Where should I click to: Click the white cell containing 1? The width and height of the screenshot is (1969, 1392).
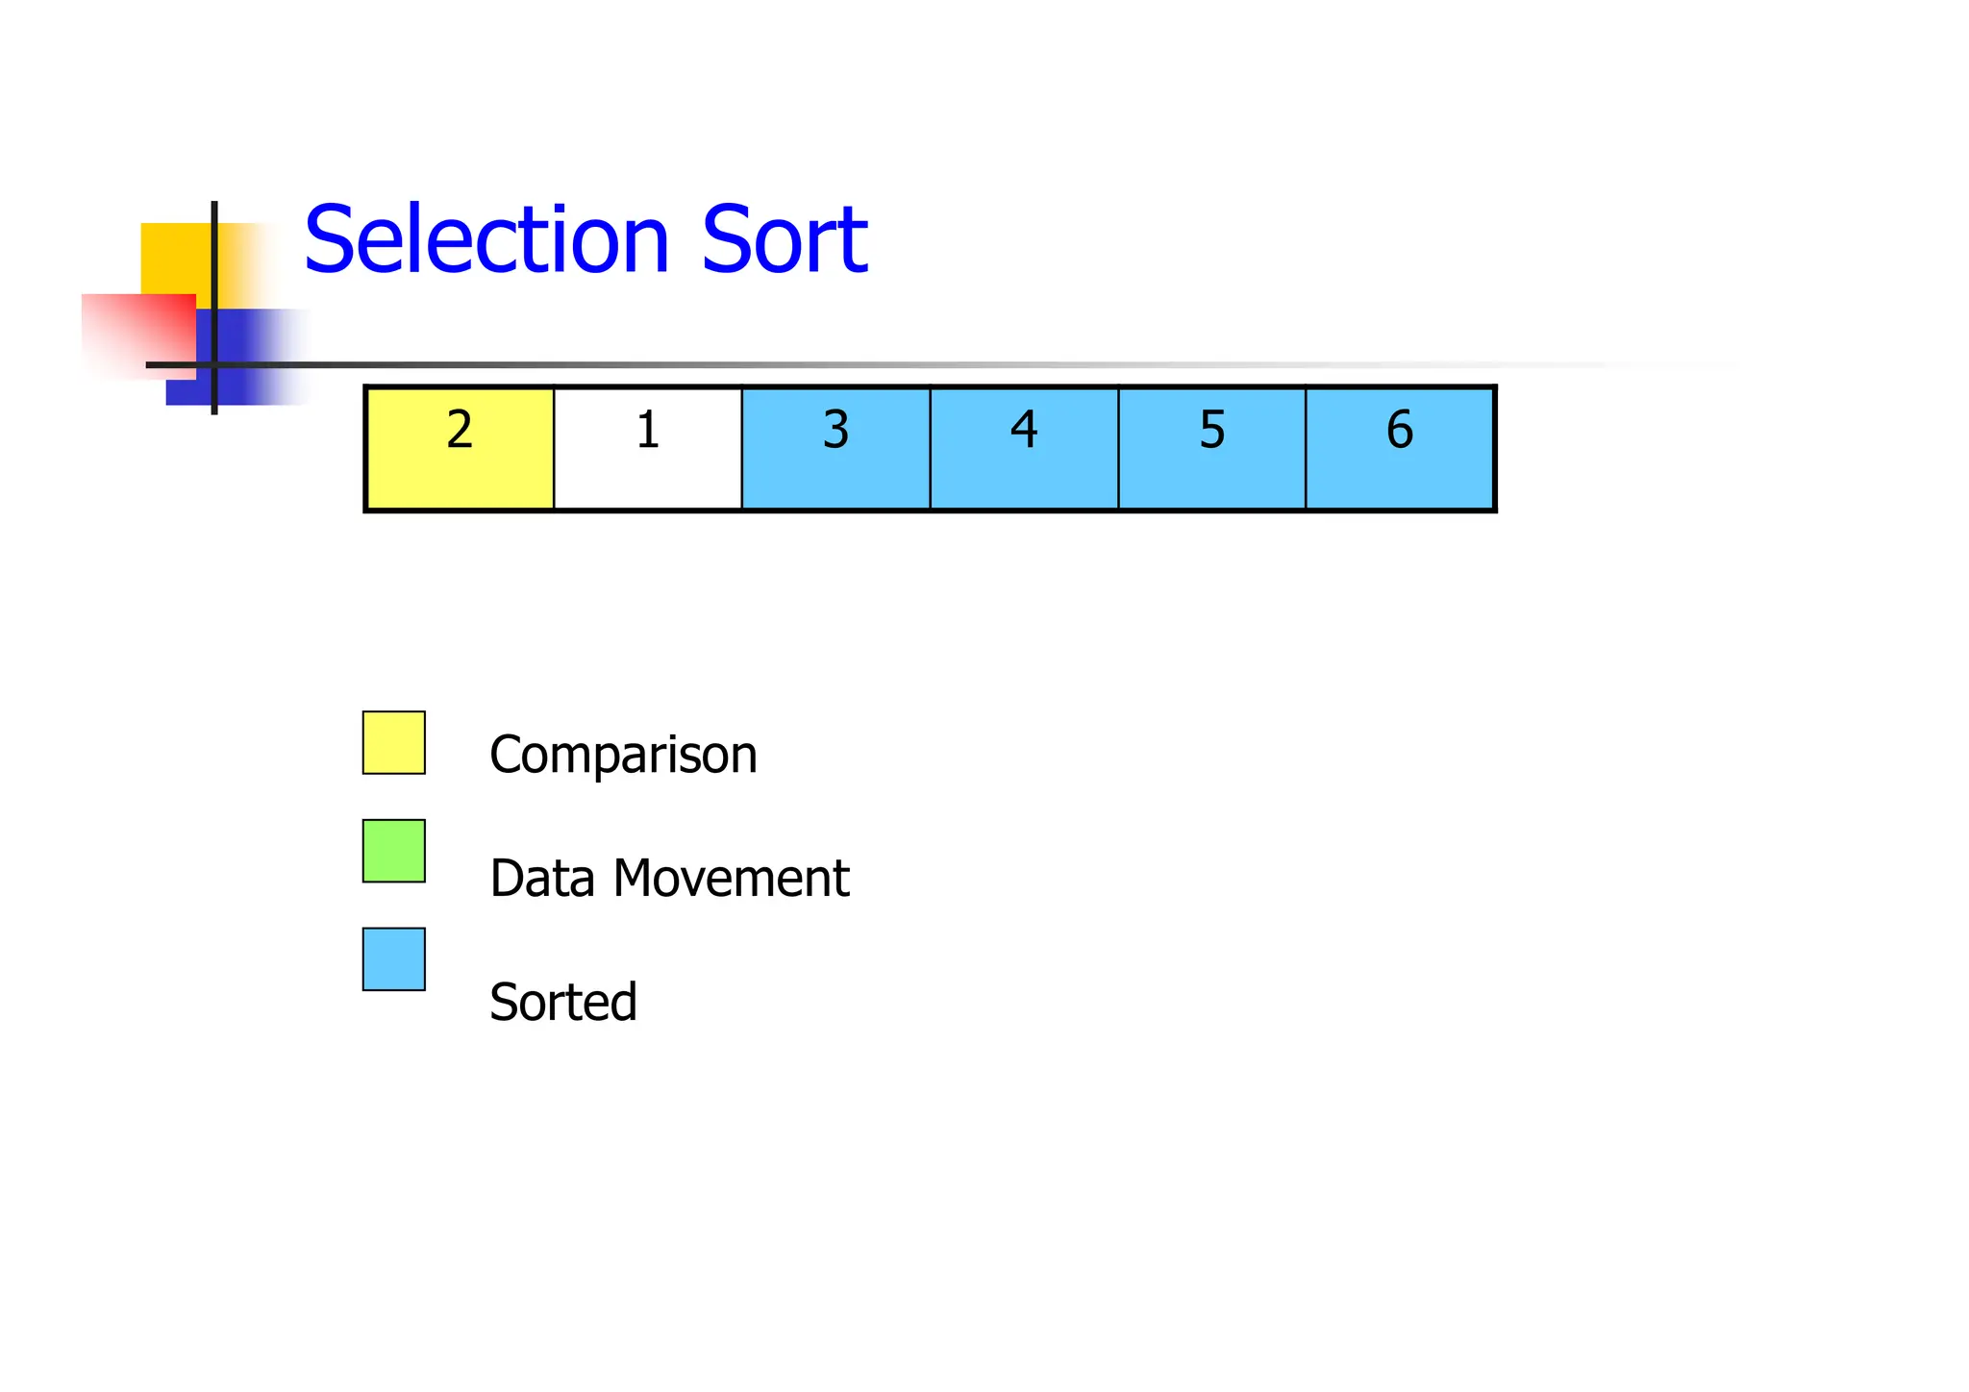coord(647,448)
